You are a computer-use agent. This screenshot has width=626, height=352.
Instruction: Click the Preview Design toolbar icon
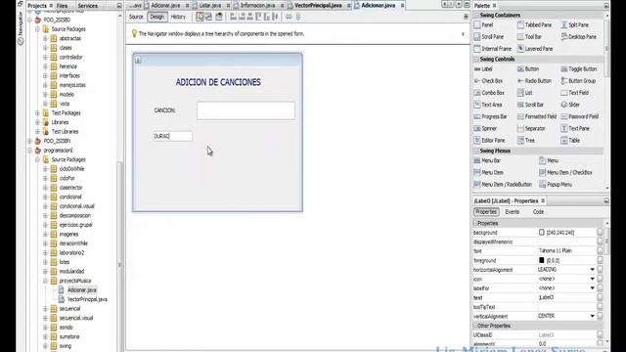[x=219, y=17]
